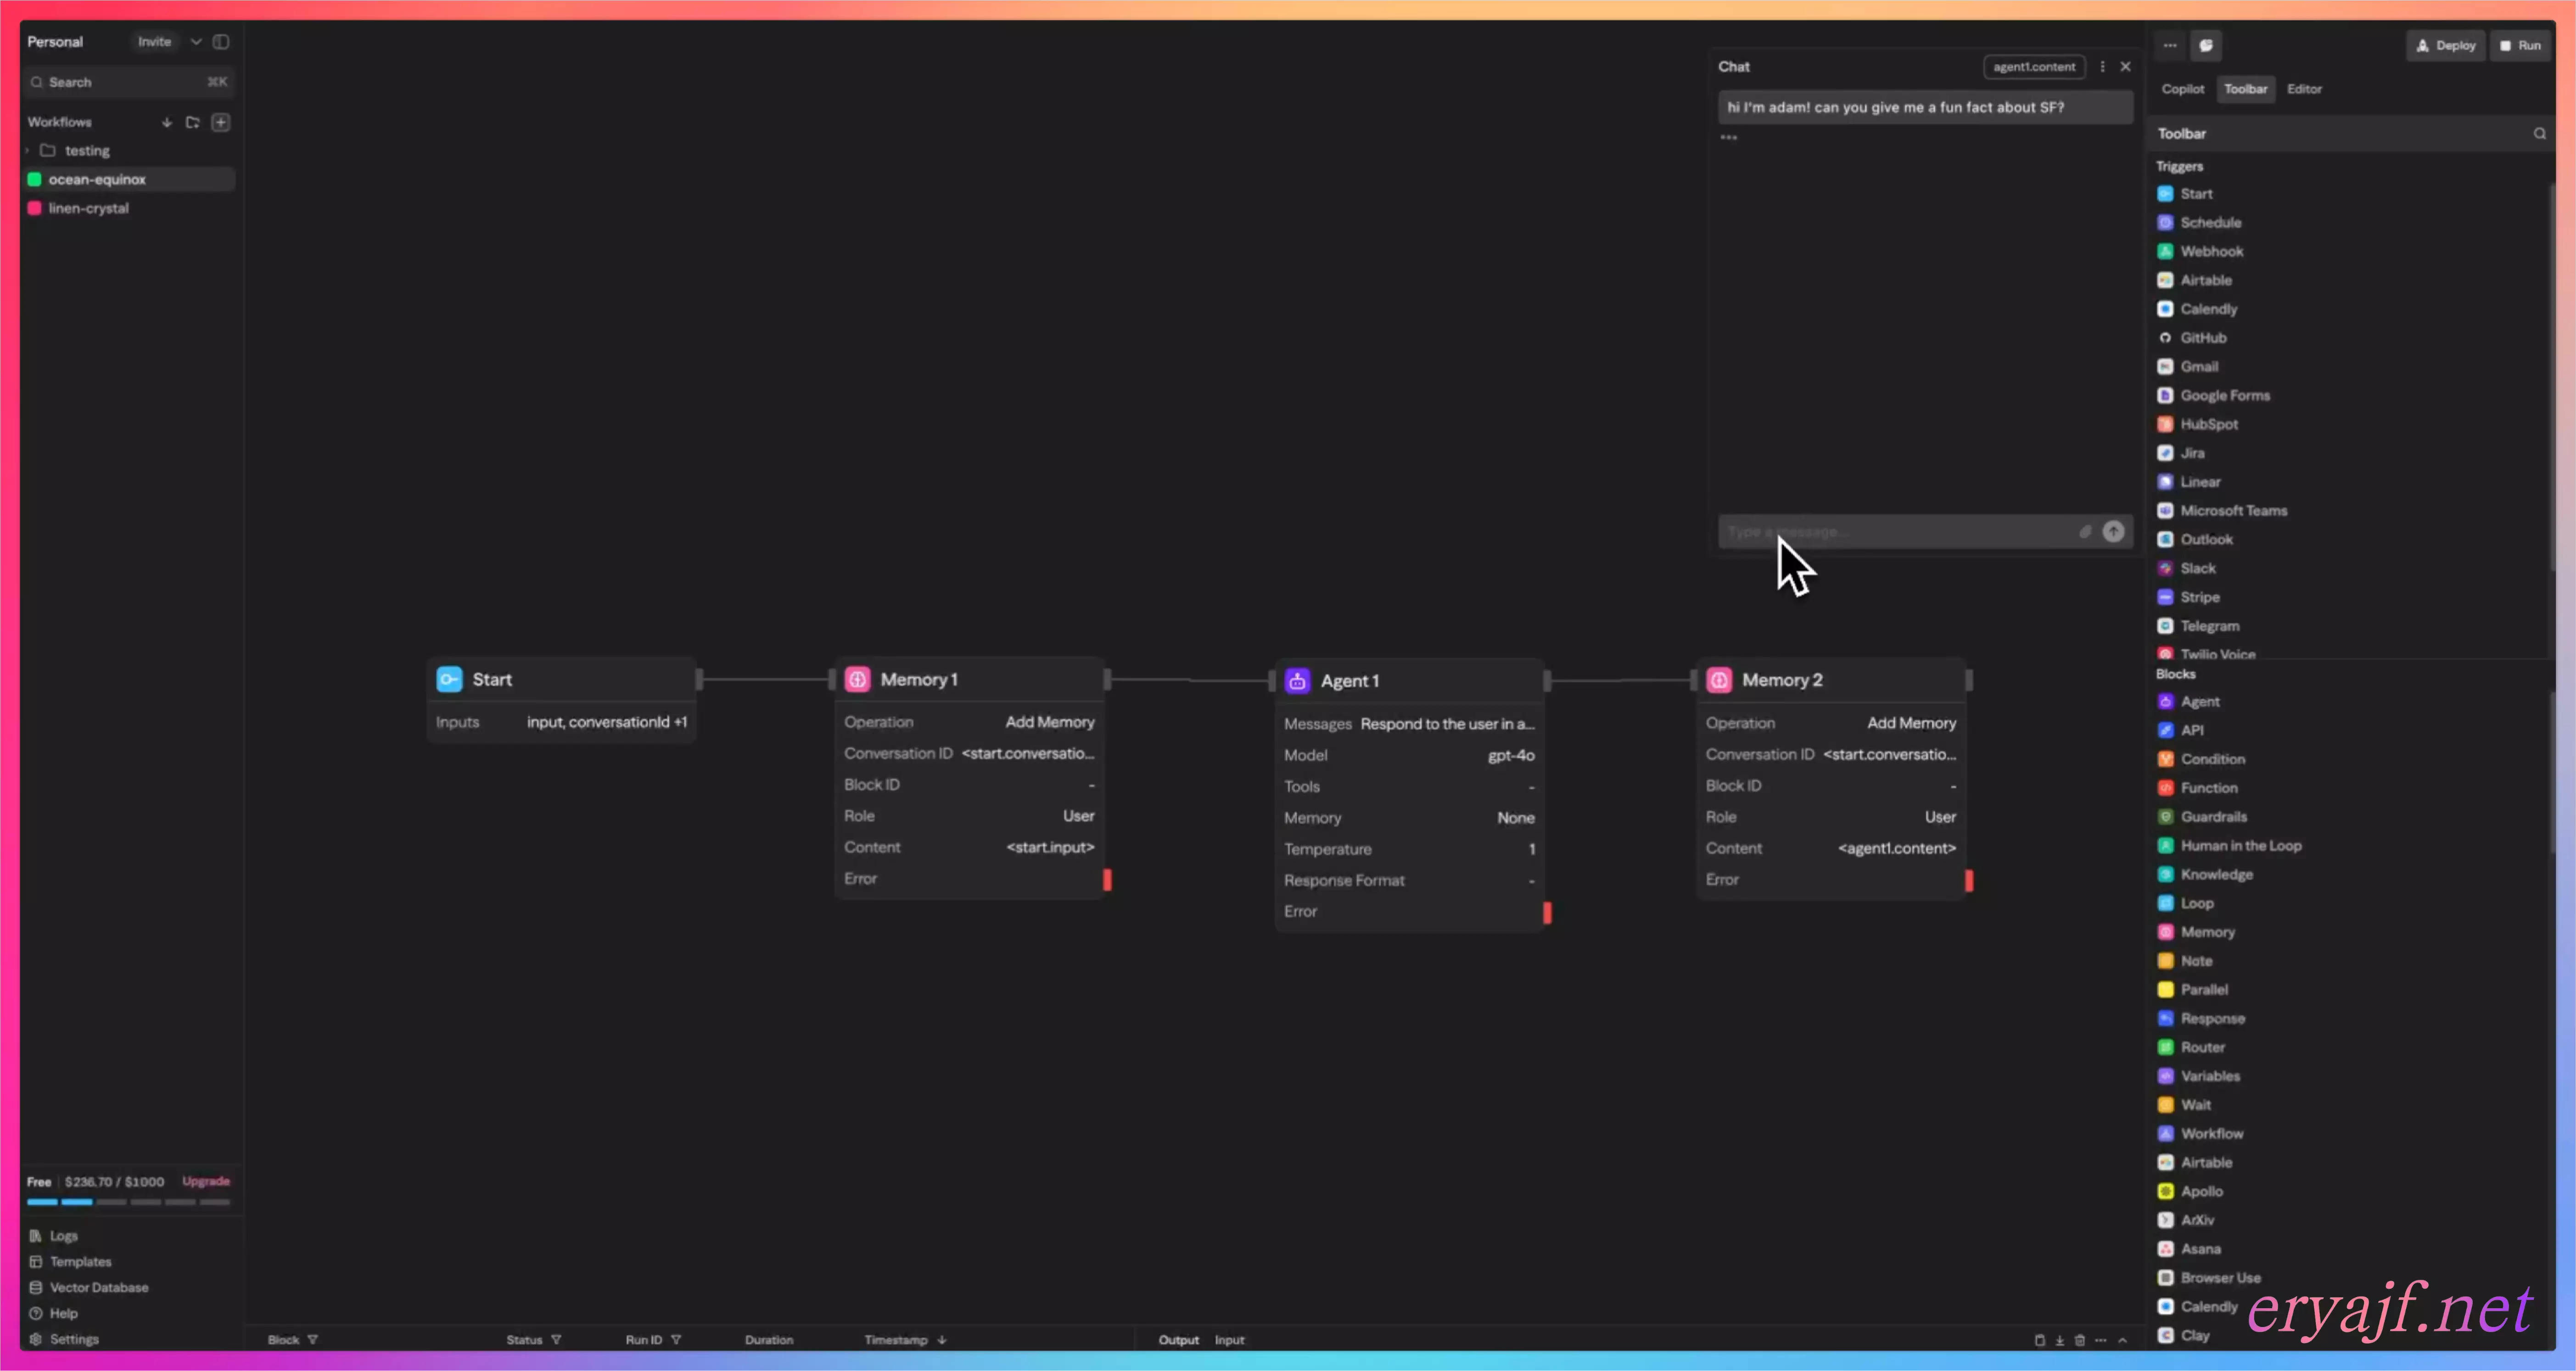Add a new workflow with the plus icon
The height and width of the screenshot is (1371, 2576).
coord(221,122)
